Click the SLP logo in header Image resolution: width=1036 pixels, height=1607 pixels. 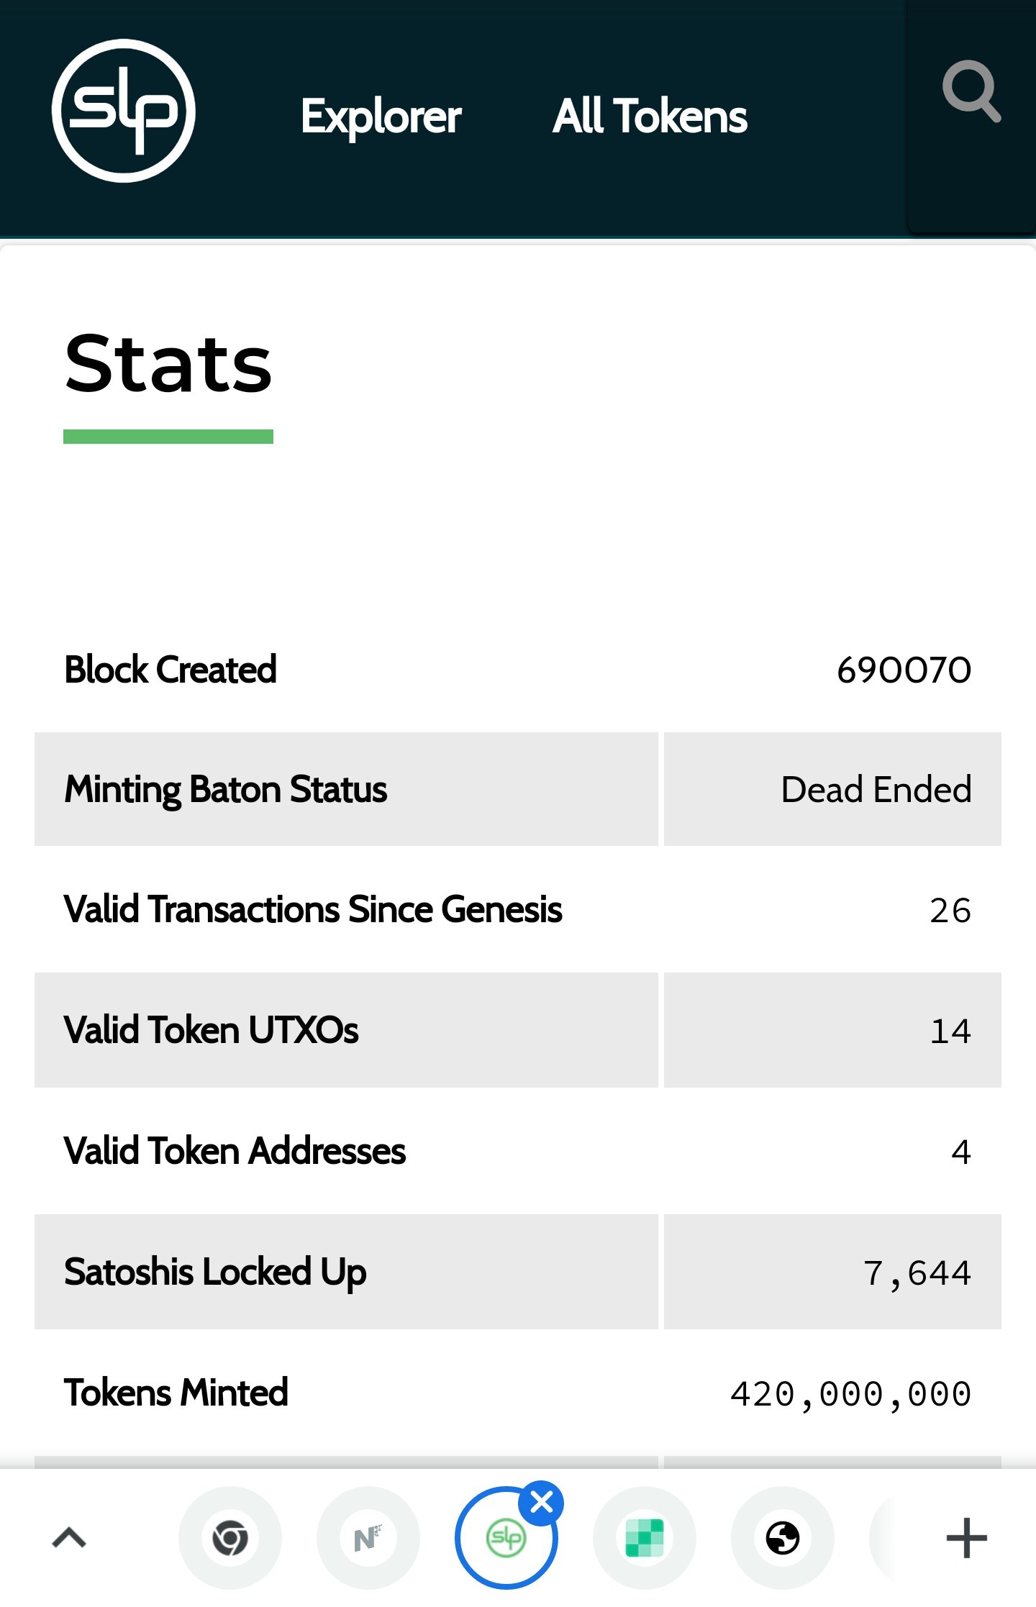pos(124,111)
